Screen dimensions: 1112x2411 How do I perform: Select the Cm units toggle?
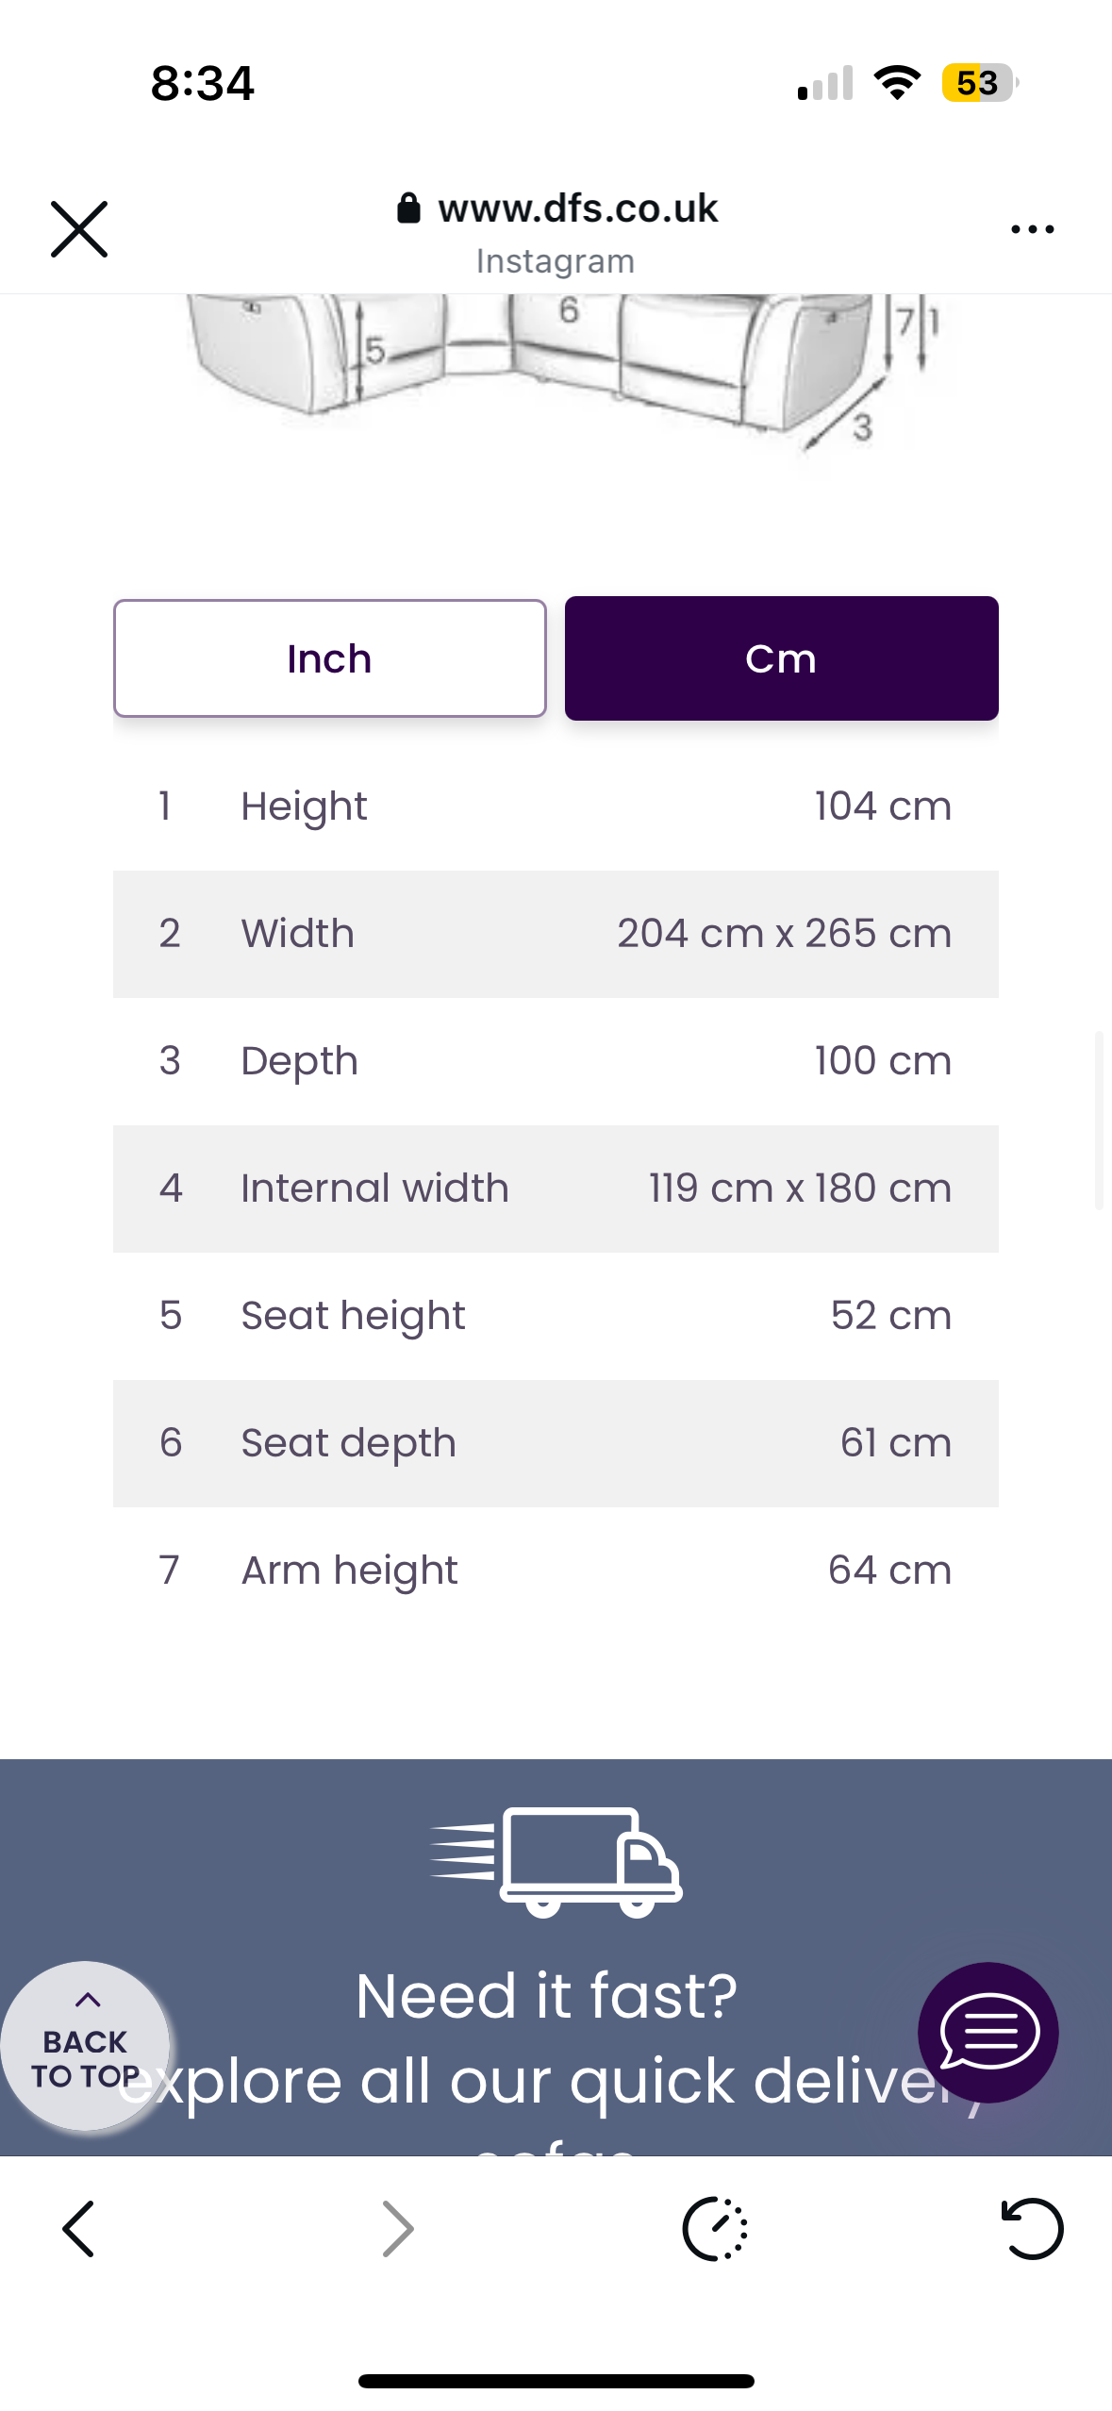click(x=781, y=658)
